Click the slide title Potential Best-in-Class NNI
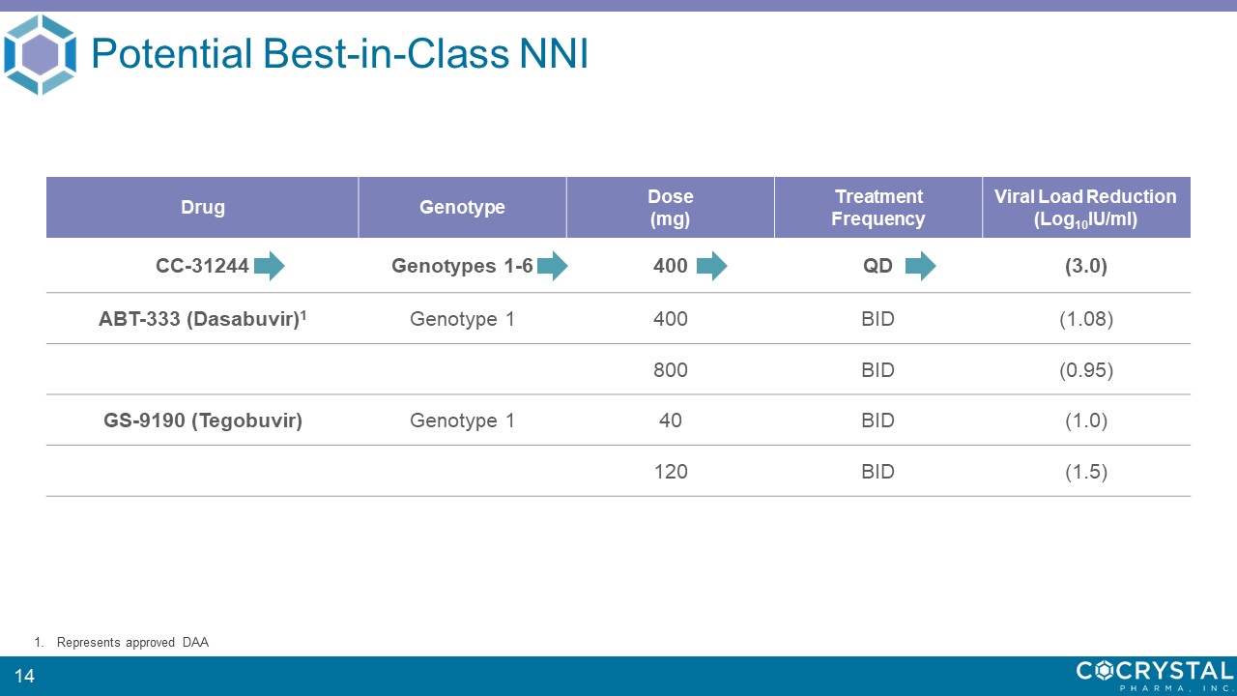1237x696 pixels. tap(339, 55)
